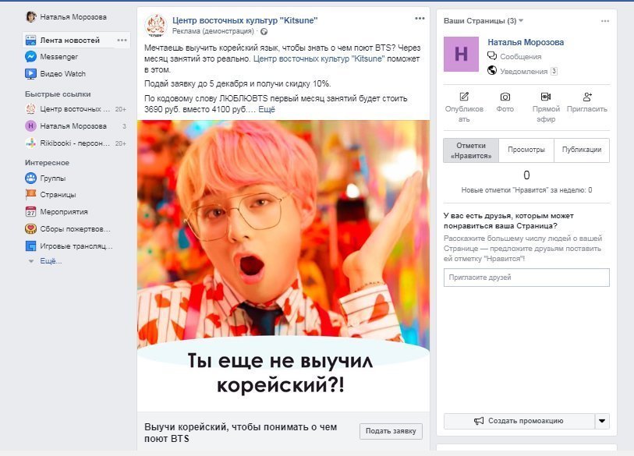Click the large purple H page thumbnail
Viewport: 634px width, 456px height.
click(461, 54)
